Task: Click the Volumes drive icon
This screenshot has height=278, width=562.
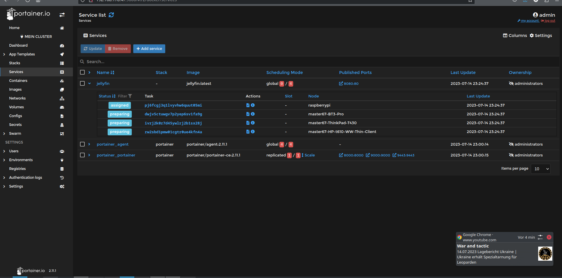Action: pos(62,107)
